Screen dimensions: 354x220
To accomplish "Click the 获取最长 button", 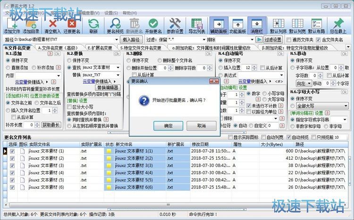I will tap(51, 125).
